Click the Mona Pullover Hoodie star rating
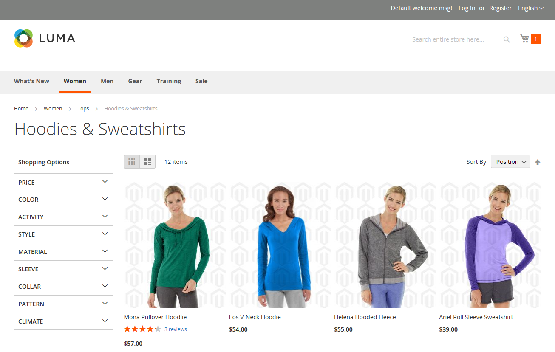555x352 pixels. (x=142, y=329)
